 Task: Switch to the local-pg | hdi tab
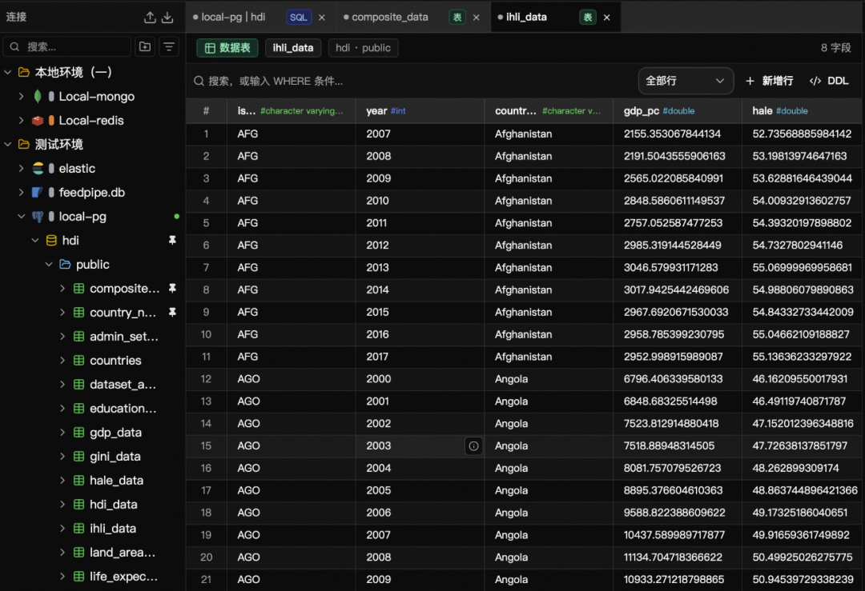pos(233,17)
